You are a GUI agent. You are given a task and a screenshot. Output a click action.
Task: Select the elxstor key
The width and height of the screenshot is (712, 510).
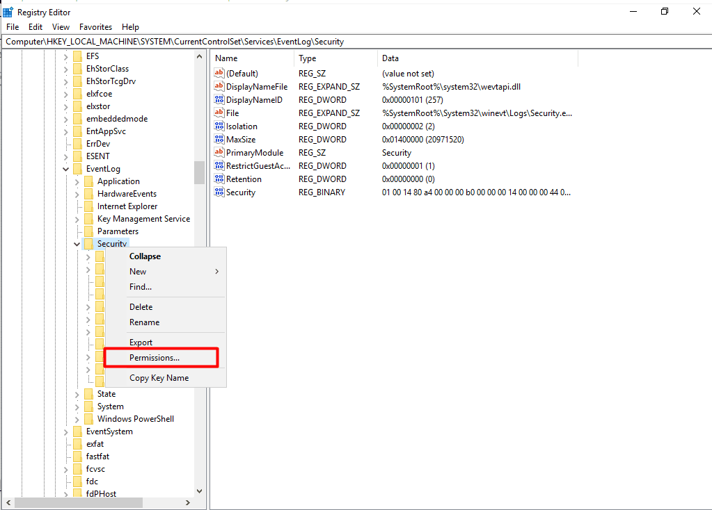[98, 106]
